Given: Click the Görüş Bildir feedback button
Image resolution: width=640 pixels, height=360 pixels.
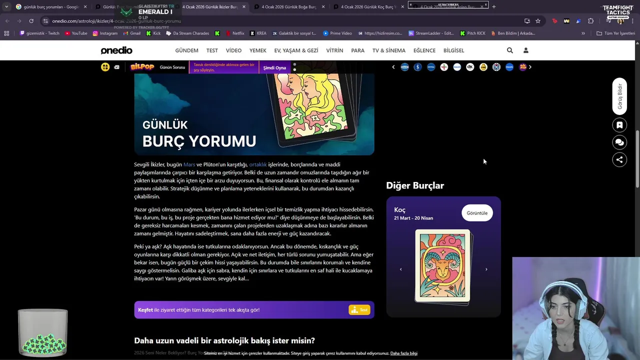Looking at the screenshot, I should 619,96.
